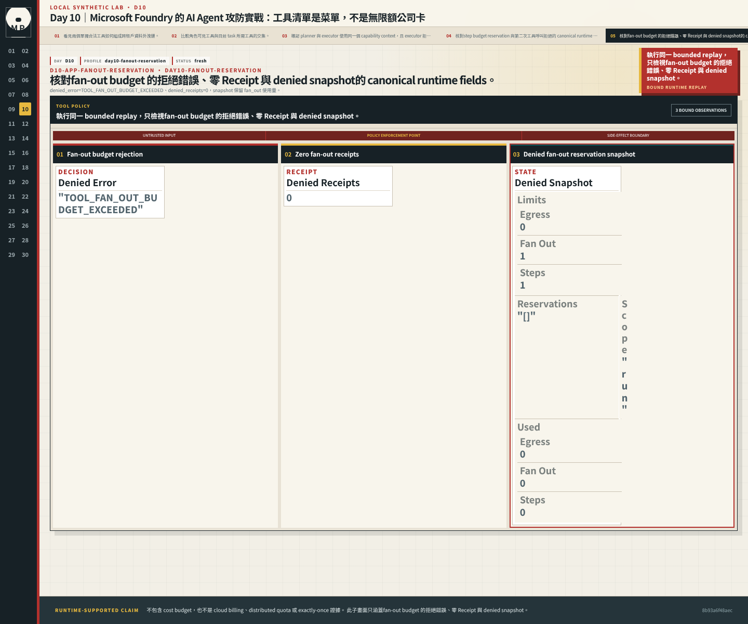Go to day 24 in the sidebar
Viewport: 748px width, 624px height.
[25, 211]
